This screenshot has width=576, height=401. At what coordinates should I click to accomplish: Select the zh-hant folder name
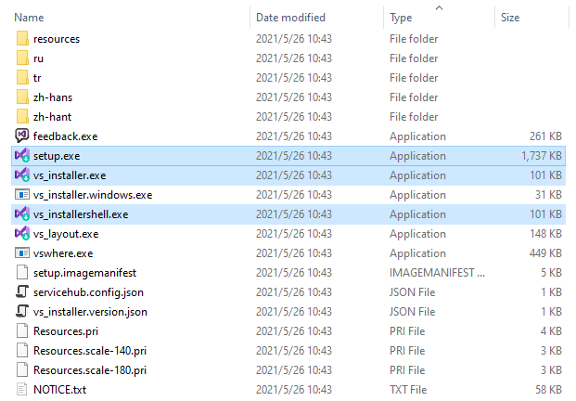(52, 117)
